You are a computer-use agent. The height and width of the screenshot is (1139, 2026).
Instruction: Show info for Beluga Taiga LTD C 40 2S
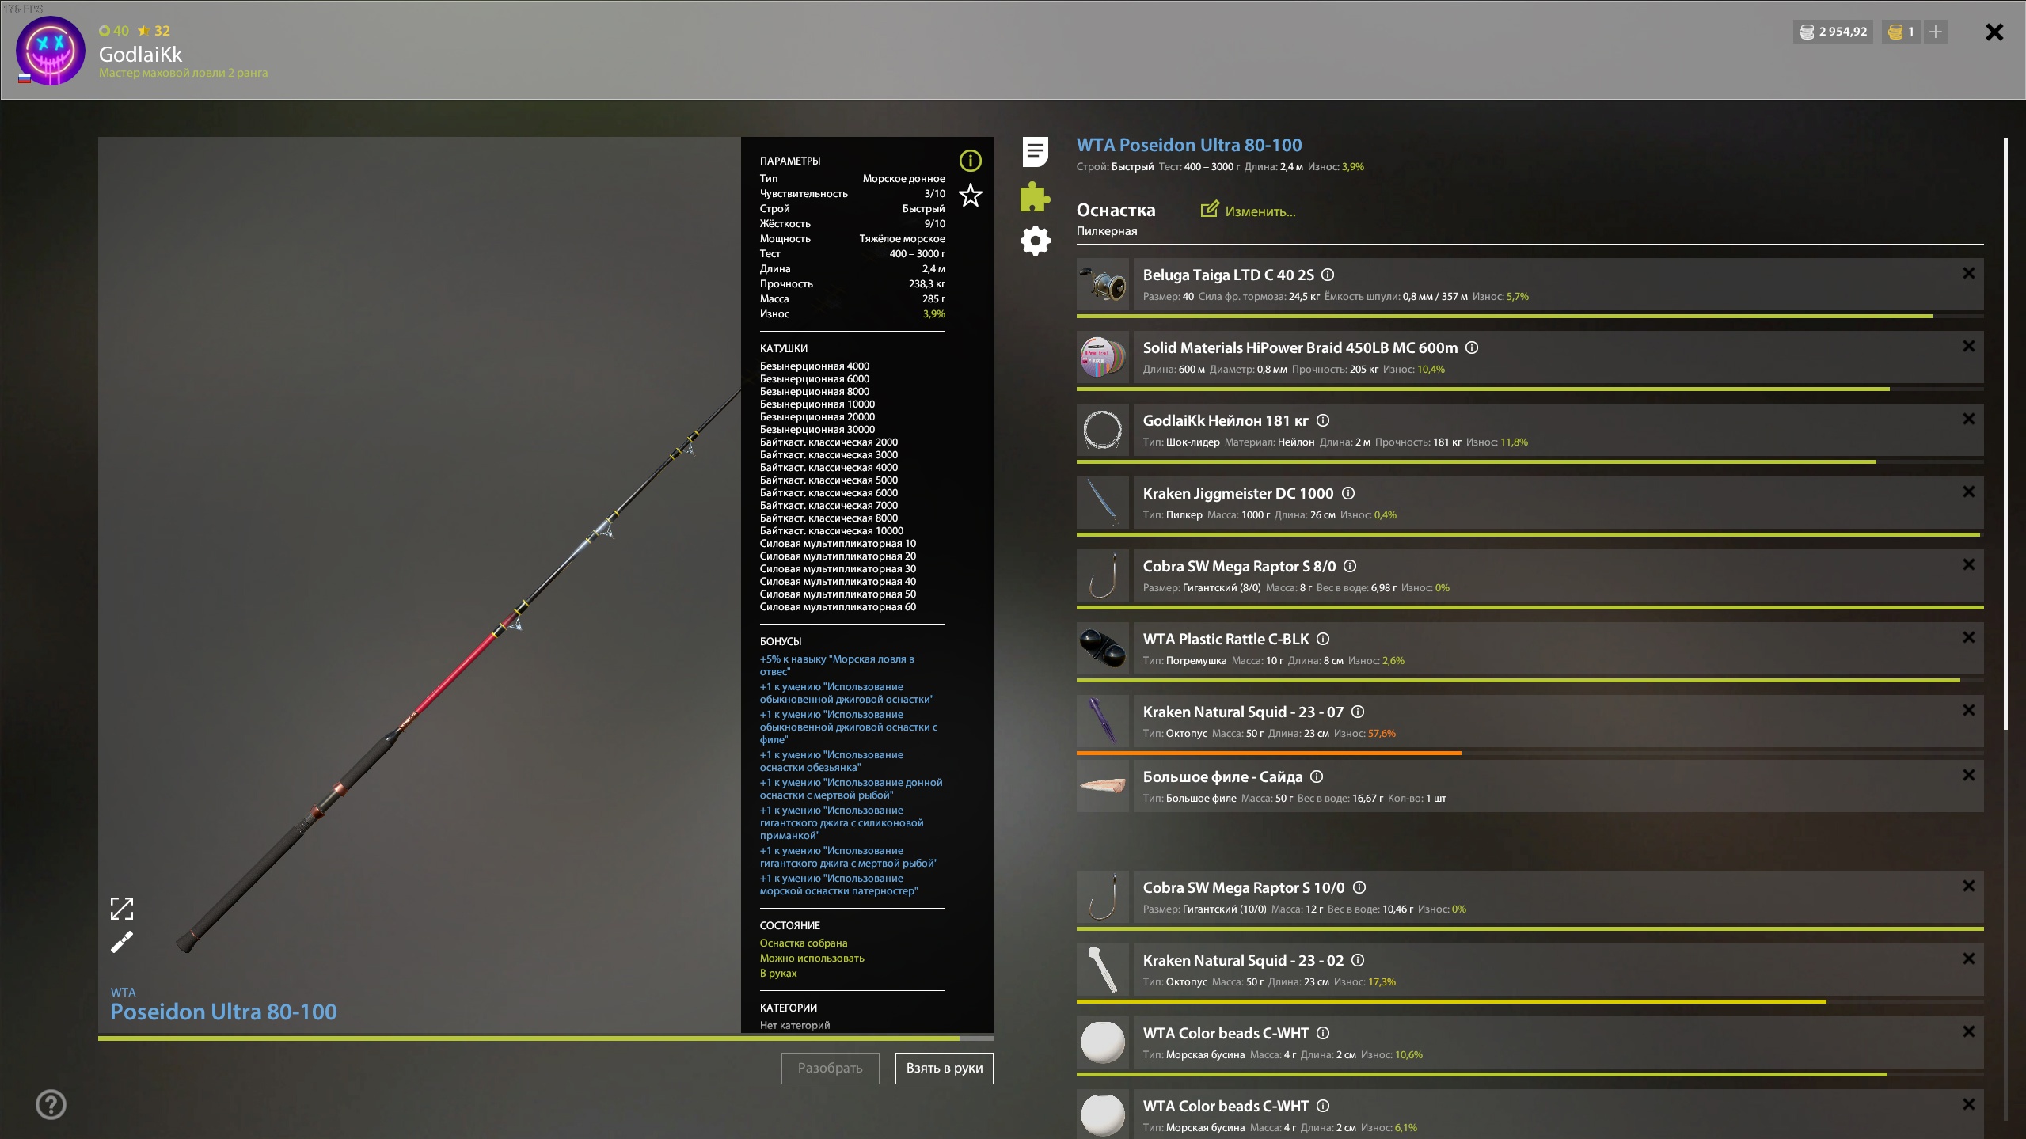(1328, 275)
